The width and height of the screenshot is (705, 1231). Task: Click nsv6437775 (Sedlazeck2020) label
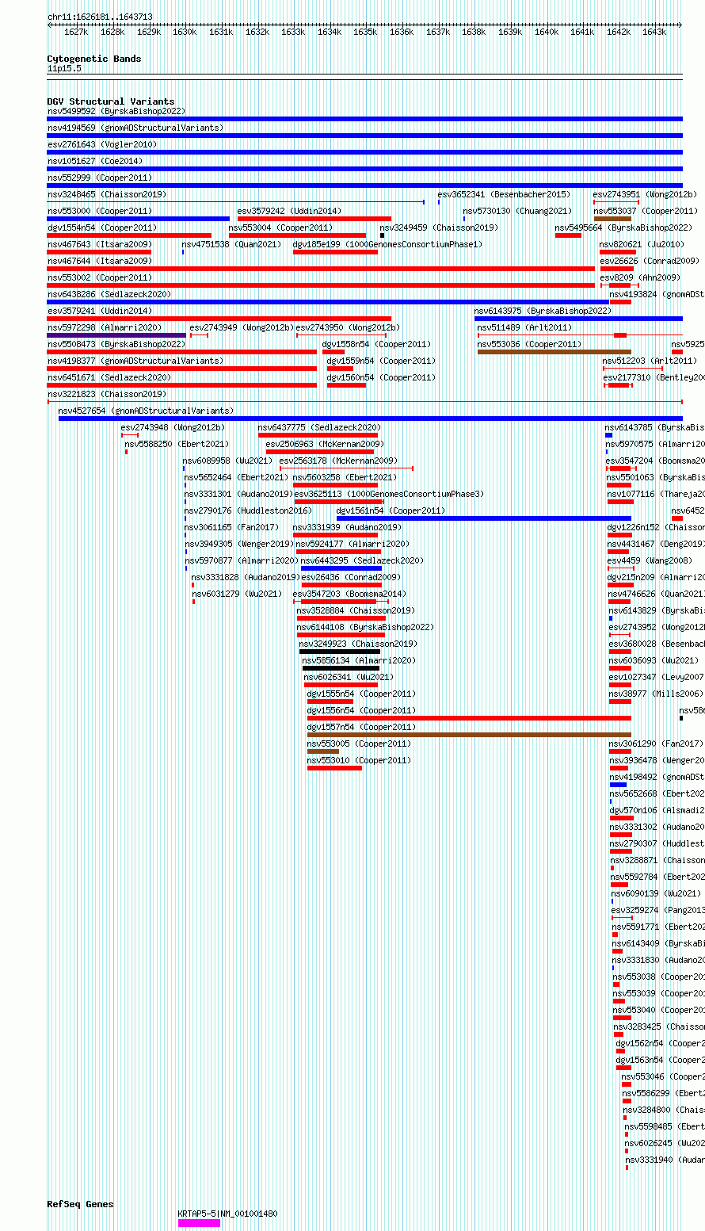[x=320, y=427]
